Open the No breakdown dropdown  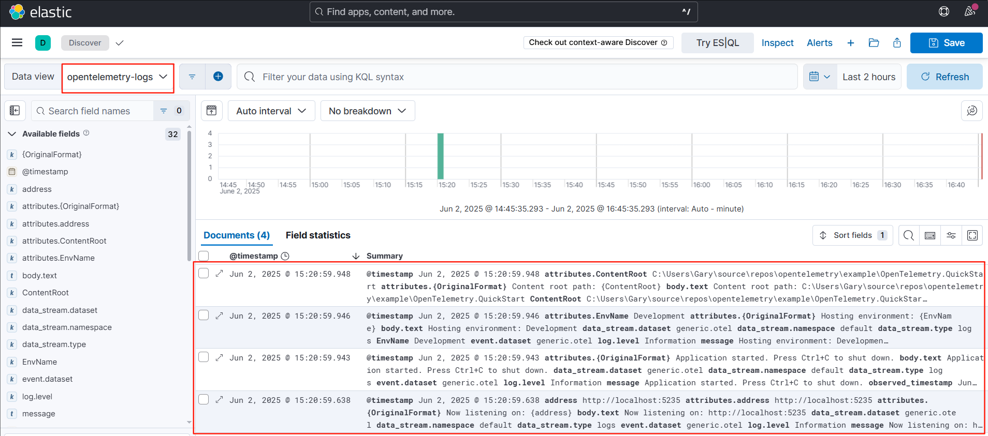pos(368,111)
